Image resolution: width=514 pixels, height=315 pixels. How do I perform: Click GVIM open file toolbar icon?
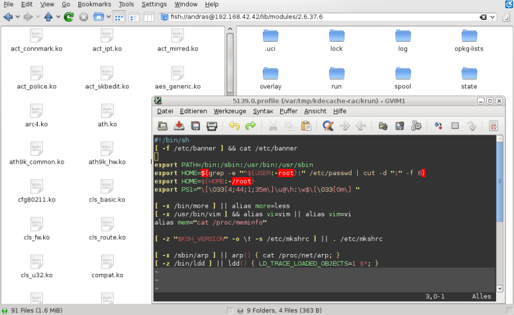click(x=163, y=126)
